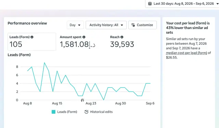Click the Leads (Form) chart title

(x=19, y=55)
